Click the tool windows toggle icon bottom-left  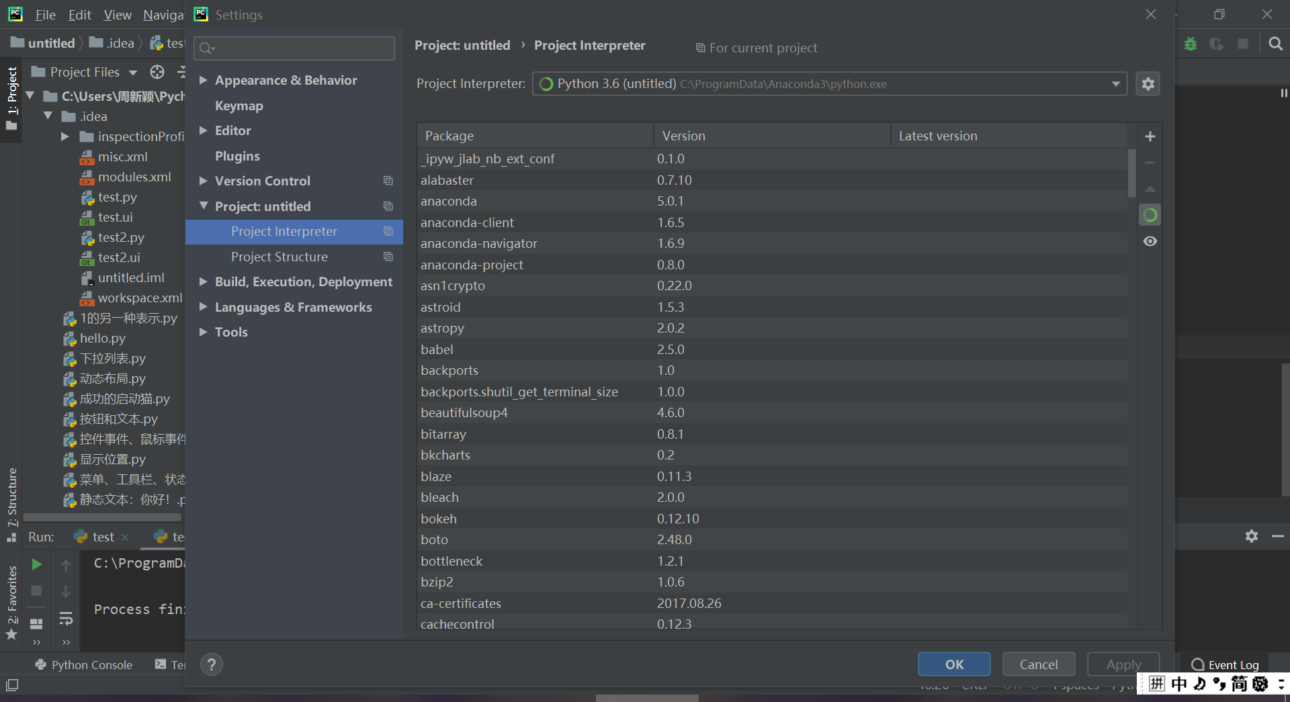click(x=12, y=685)
